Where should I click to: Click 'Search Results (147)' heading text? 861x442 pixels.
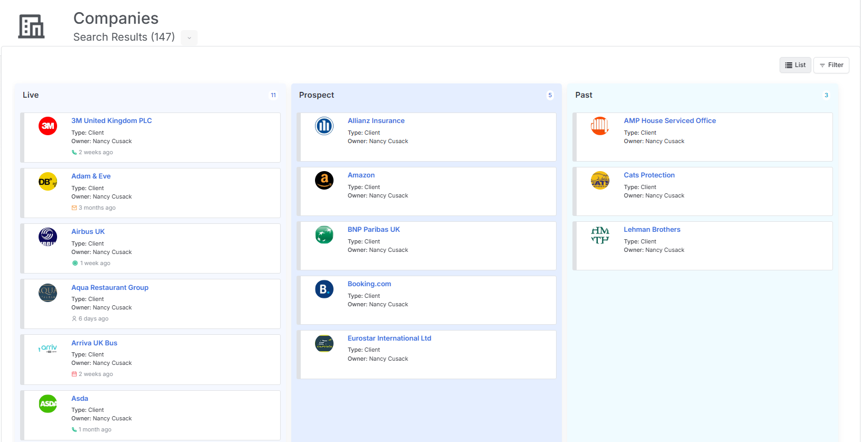click(x=124, y=37)
